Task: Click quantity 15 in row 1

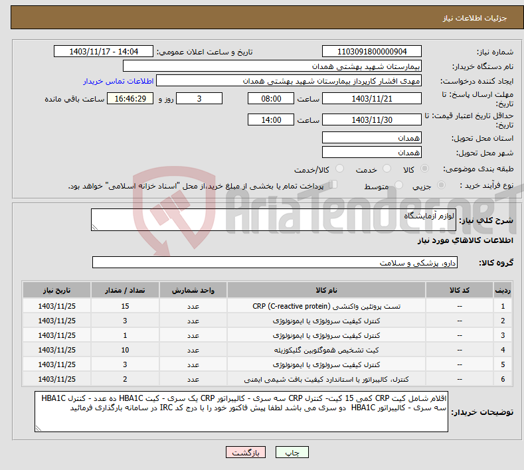Action: (x=125, y=306)
